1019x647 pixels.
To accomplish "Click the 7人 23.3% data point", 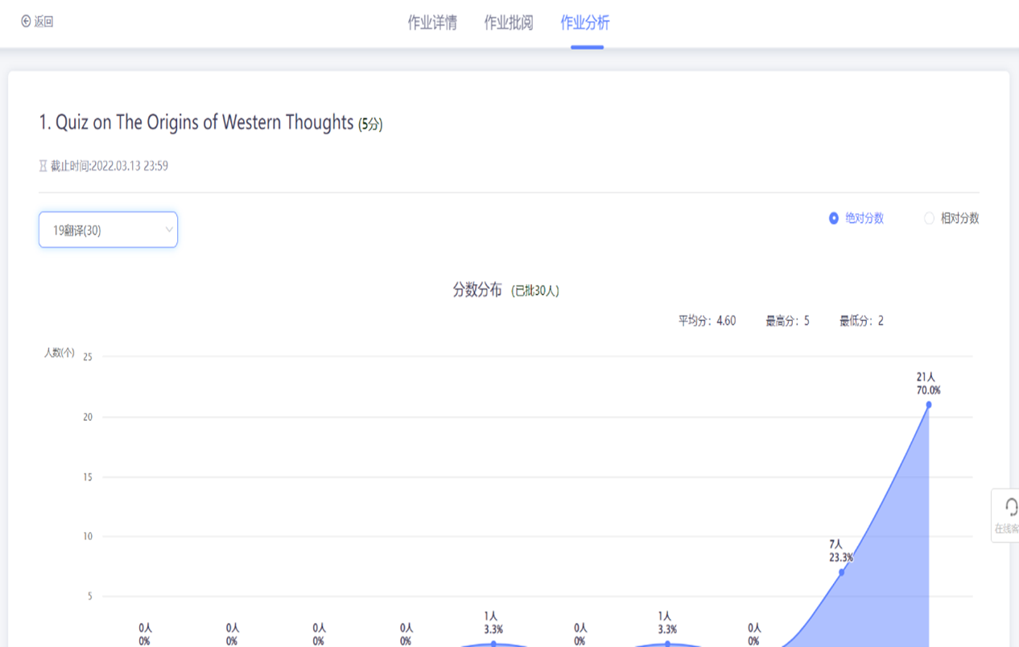I will point(842,572).
